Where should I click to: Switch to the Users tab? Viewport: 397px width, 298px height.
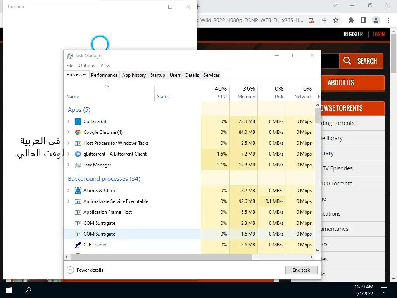coord(175,75)
